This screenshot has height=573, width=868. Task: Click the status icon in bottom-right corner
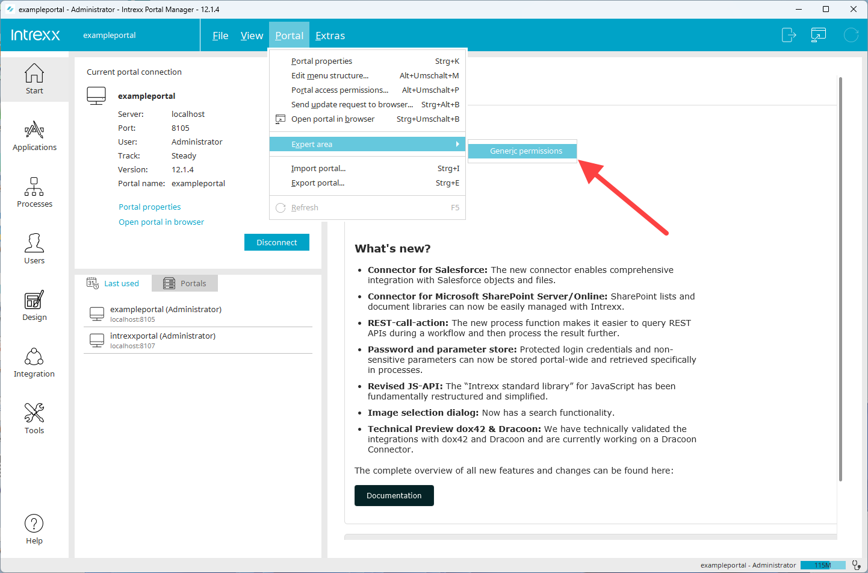click(856, 565)
